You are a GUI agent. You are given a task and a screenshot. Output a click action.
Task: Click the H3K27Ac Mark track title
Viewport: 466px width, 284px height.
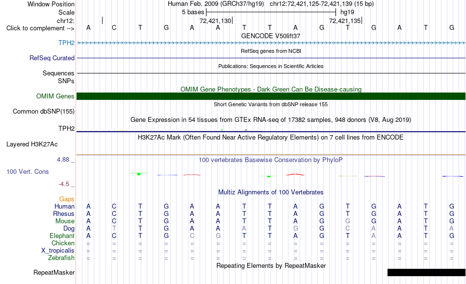point(271,138)
